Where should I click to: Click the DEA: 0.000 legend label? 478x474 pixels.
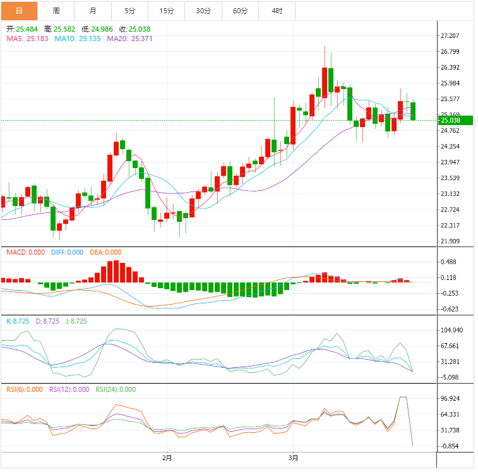pyautogui.click(x=105, y=252)
